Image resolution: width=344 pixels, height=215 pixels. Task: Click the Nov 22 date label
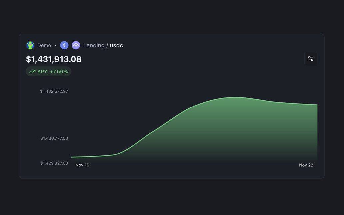(306, 165)
